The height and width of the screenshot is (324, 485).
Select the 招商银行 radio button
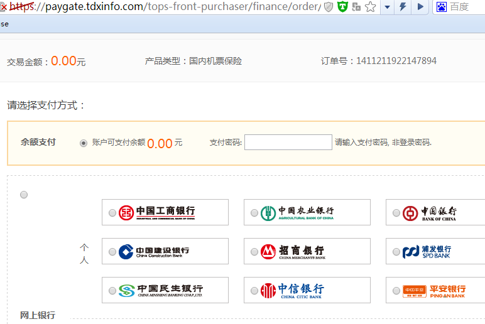[x=254, y=252]
